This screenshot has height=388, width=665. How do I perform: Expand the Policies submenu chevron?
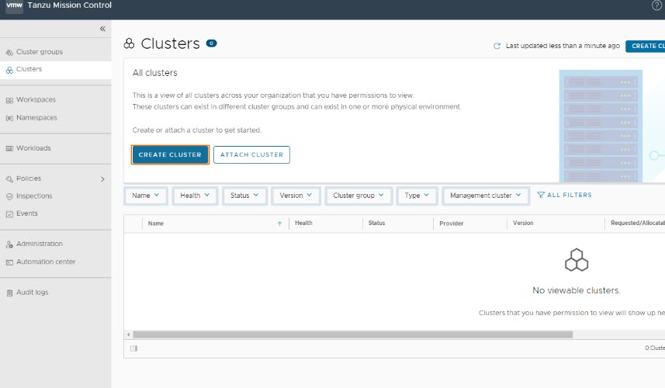[102, 179]
